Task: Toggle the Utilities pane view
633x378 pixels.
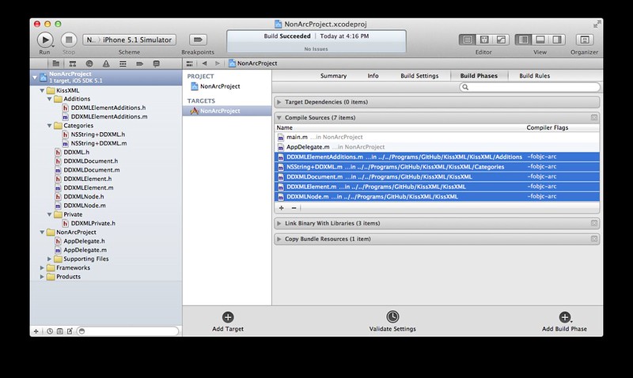Action: point(557,40)
